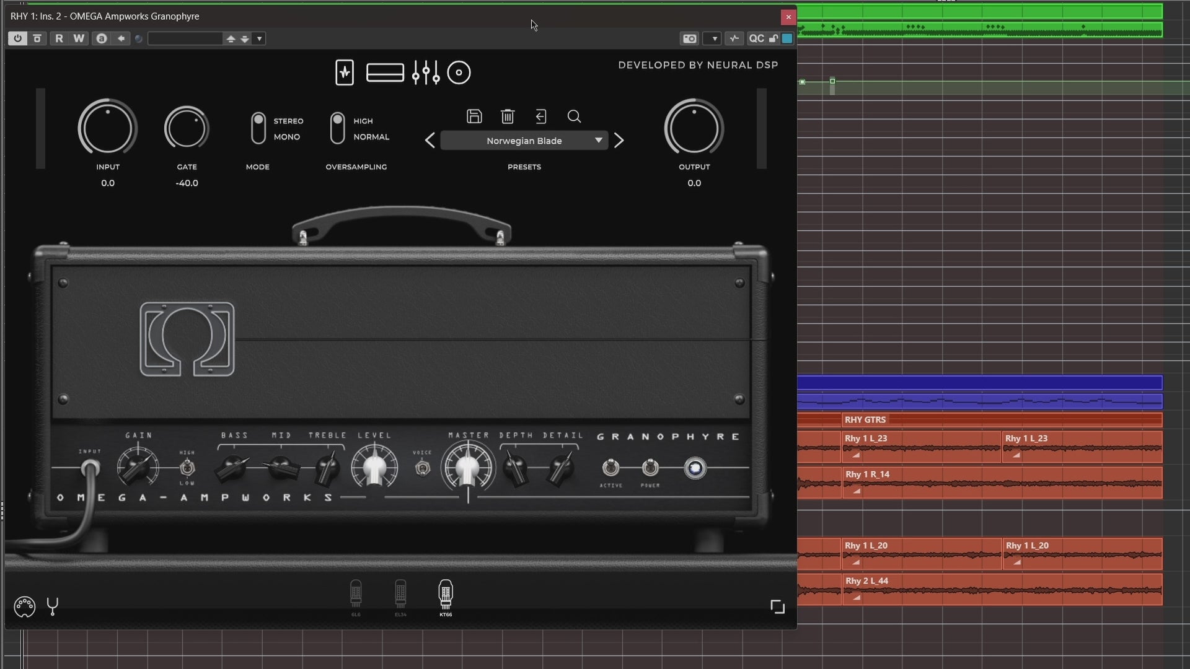Click the A/B setting switch icon
Viewport: 1190px width, 669px height.
(101, 38)
